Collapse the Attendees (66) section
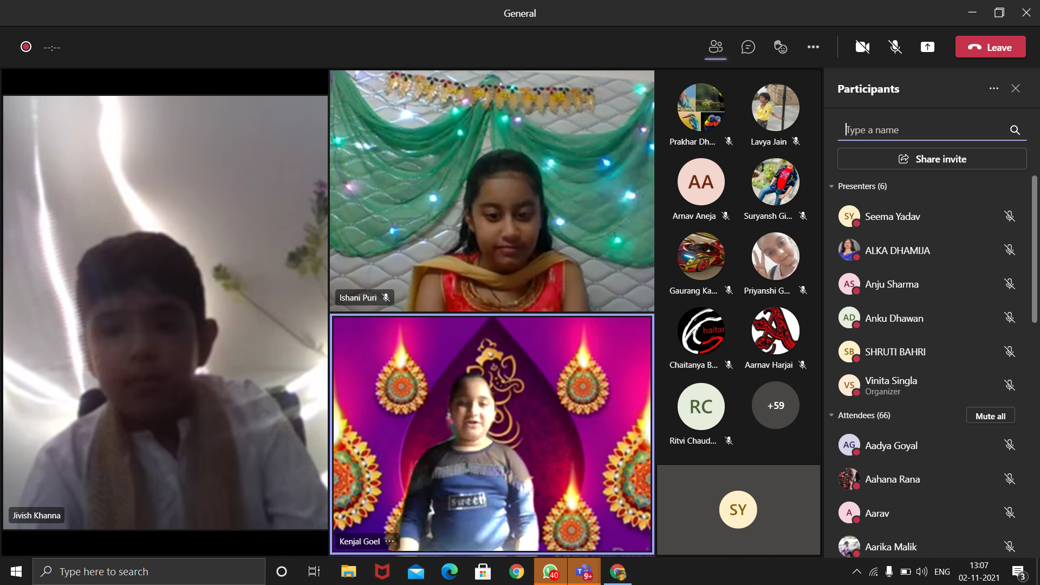Image resolution: width=1040 pixels, height=585 pixels. [x=831, y=415]
